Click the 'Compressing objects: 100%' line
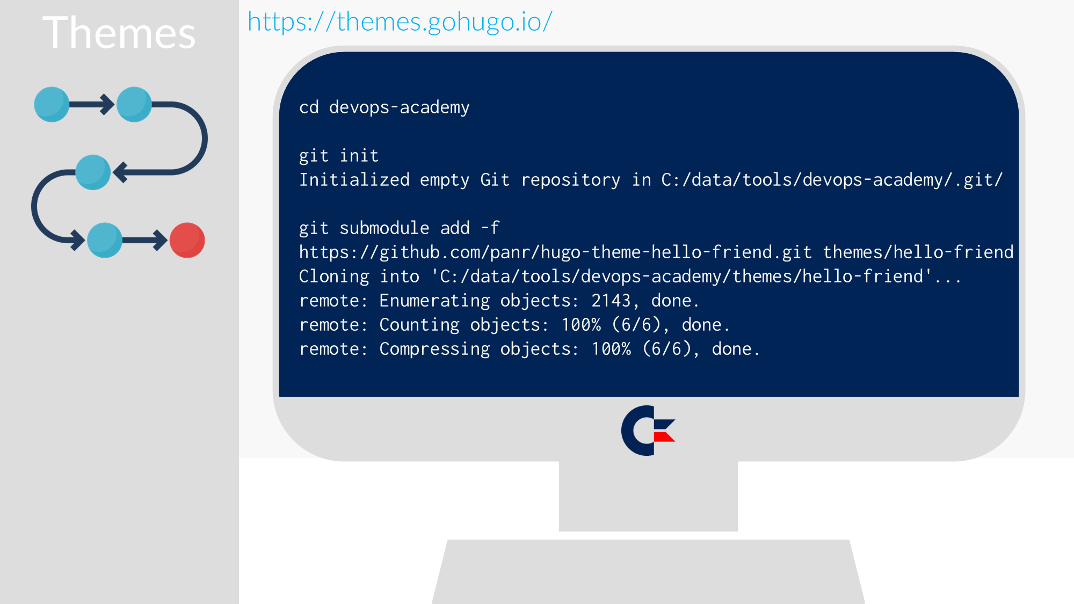The height and width of the screenshot is (604, 1074). (x=529, y=349)
